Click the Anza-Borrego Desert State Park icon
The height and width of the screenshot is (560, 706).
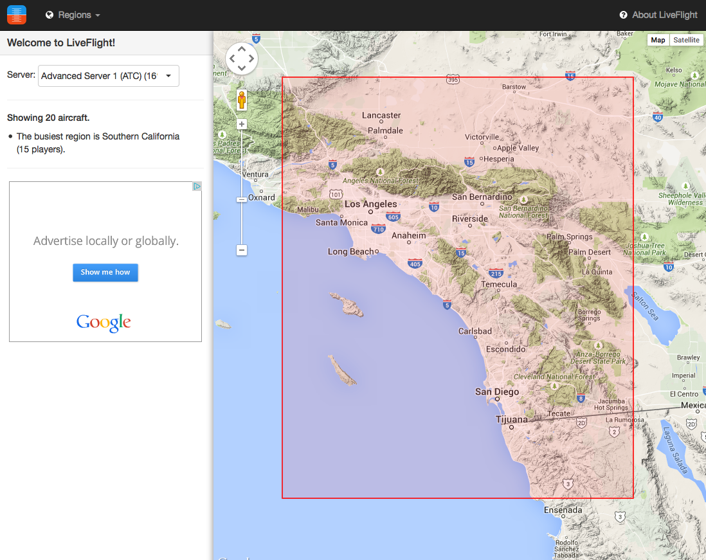tap(598, 345)
